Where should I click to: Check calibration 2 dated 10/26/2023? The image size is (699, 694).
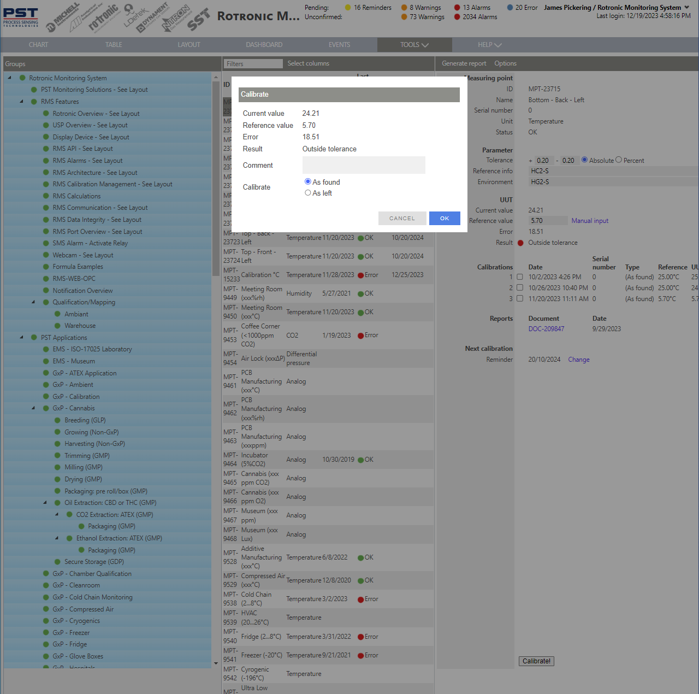pyautogui.click(x=520, y=287)
